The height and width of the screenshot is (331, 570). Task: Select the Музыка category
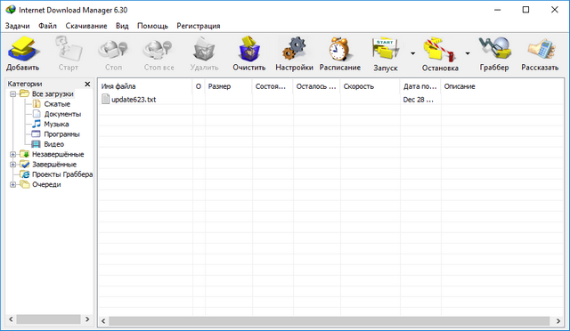pos(56,125)
